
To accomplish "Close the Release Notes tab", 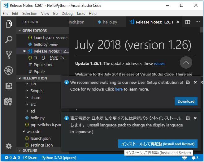I will click(178, 22).
